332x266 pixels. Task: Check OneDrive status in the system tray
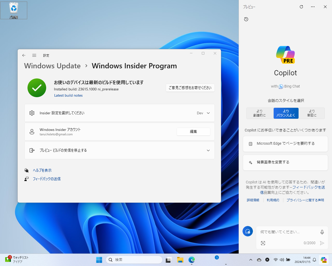pyautogui.click(x=259, y=260)
